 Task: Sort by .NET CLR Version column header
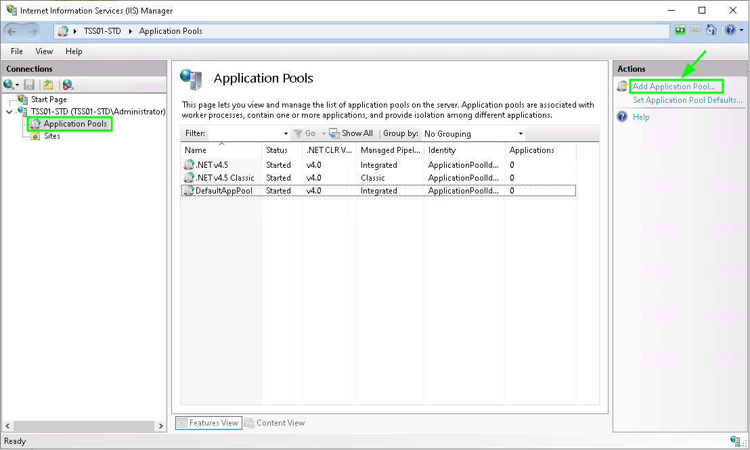point(329,150)
